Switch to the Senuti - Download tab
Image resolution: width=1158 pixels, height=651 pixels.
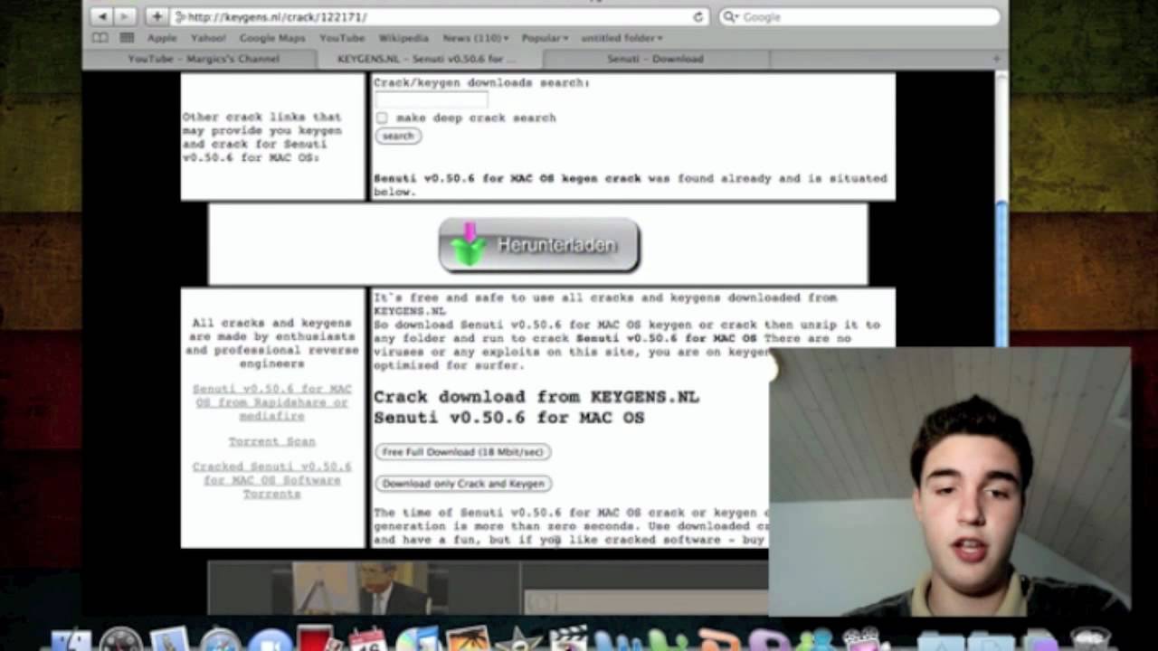pyautogui.click(x=655, y=59)
